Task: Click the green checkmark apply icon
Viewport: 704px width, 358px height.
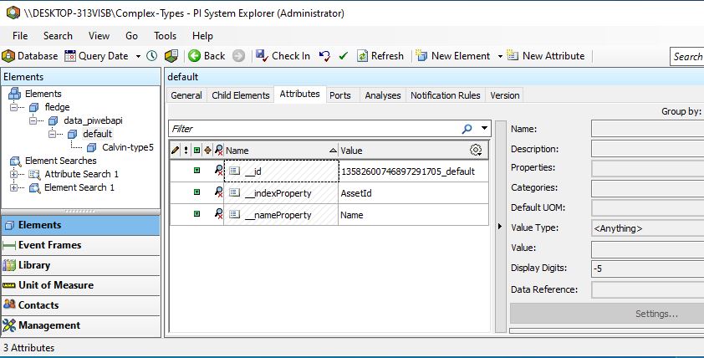Action: tap(343, 56)
